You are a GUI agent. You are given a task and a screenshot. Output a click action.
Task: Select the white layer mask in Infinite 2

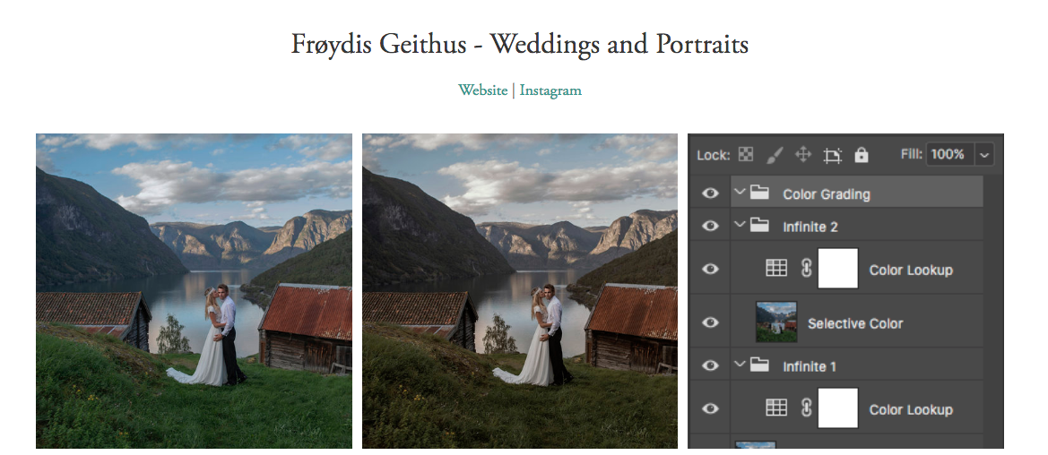pyautogui.click(x=838, y=269)
